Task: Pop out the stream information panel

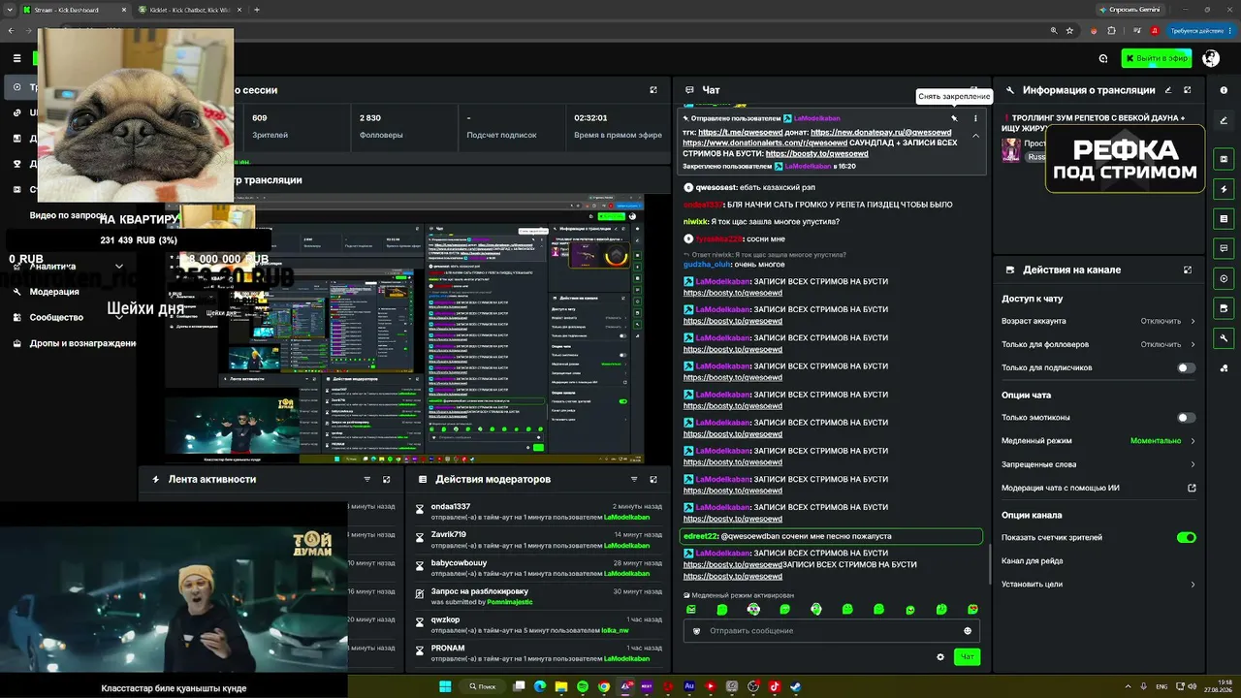Action: (x=1187, y=90)
